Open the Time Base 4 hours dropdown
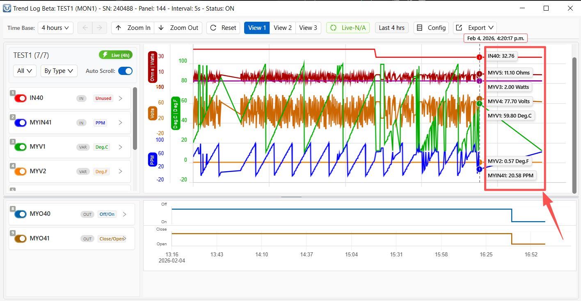Screen dimensions: 581x301 [x=55, y=28]
